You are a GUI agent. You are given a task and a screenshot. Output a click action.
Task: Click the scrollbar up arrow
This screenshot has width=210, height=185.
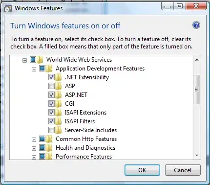point(197,60)
